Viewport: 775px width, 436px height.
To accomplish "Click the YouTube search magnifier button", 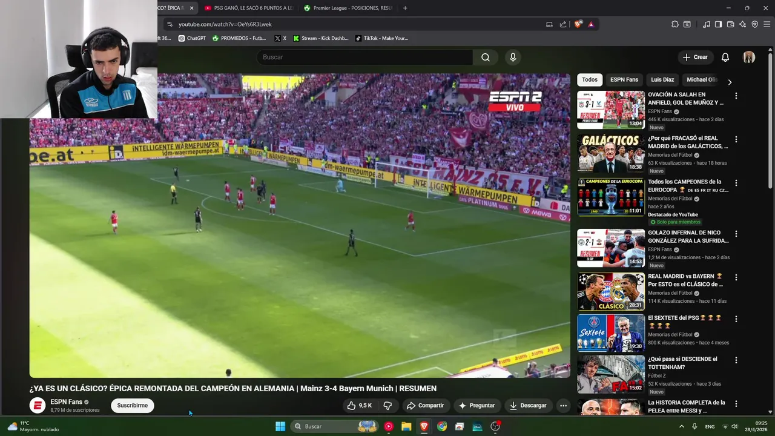I will (486, 57).
